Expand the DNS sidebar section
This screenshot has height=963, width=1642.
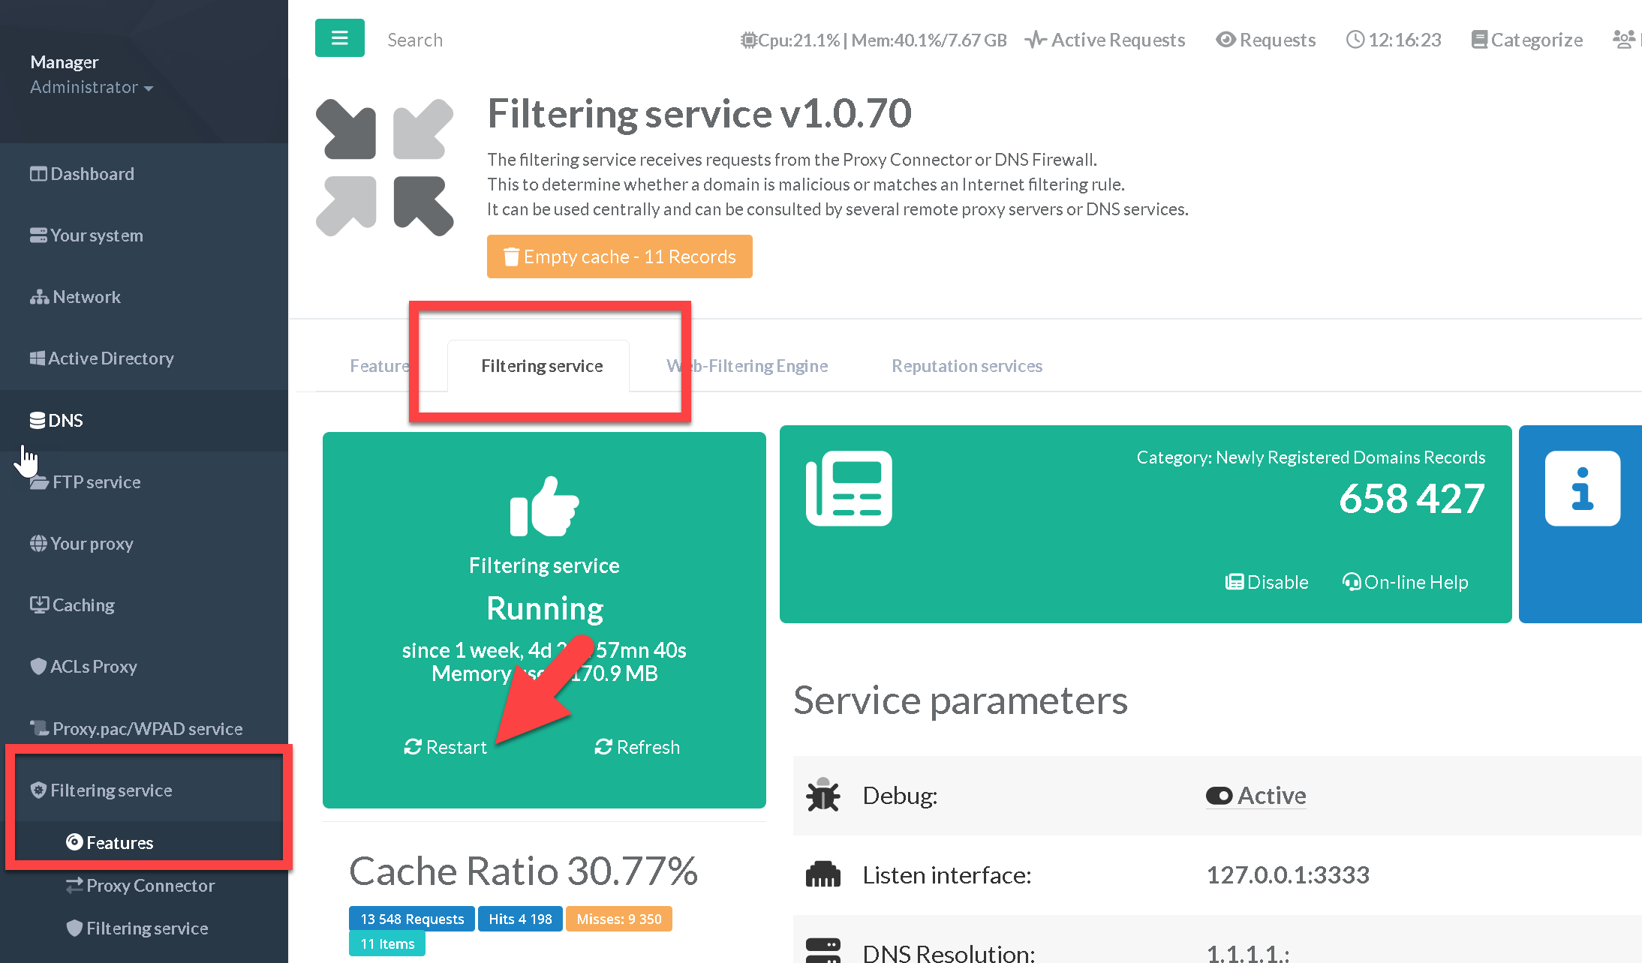click(65, 420)
